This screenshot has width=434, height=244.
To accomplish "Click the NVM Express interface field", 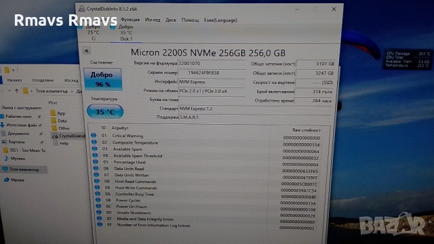I will click(212, 82).
